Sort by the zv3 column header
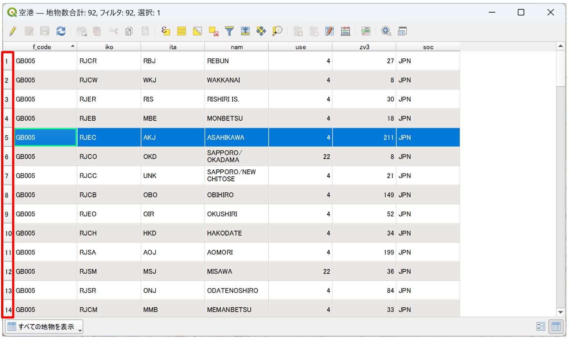 click(x=364, y=47)
